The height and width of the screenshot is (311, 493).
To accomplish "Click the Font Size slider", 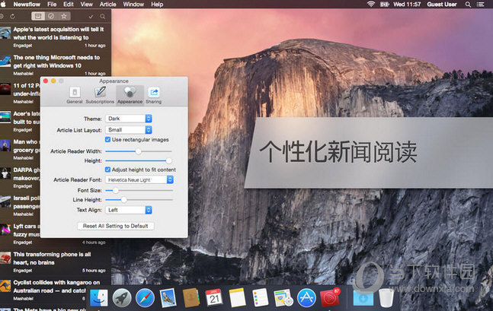I will tap(139, 191).
